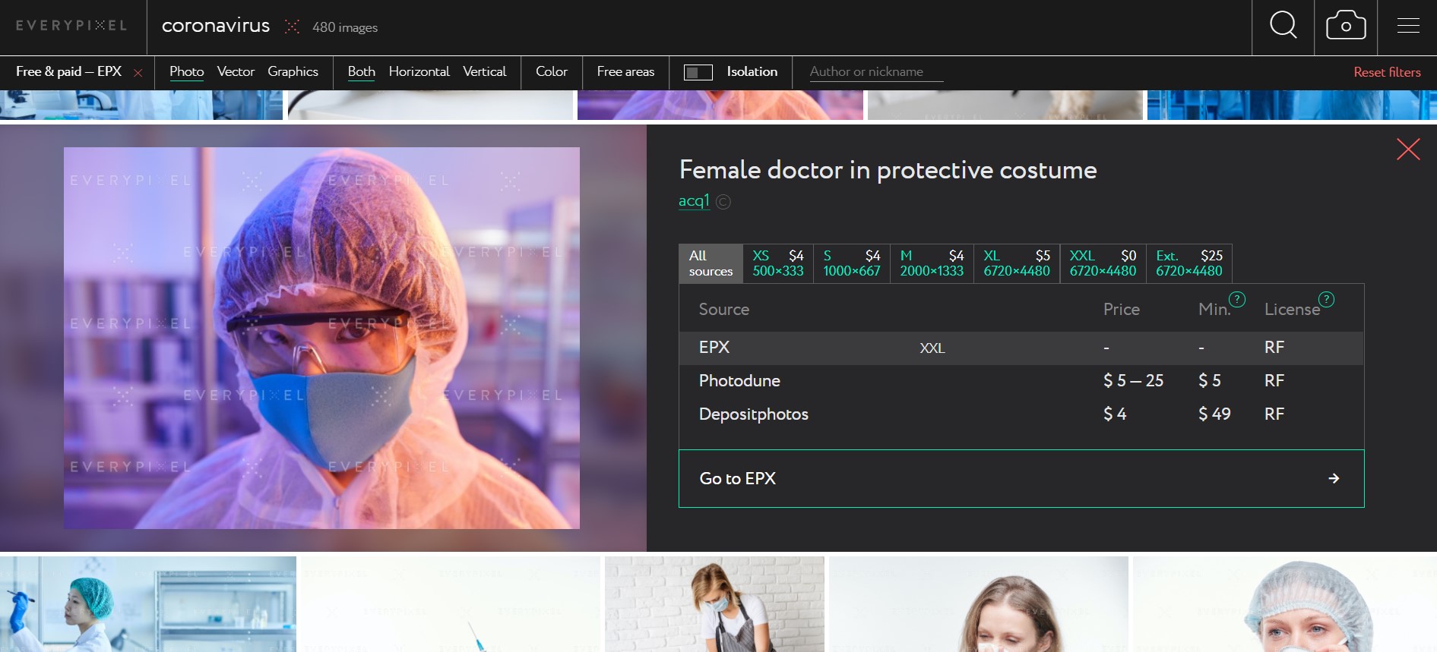The image size is (1437, 652).
Task: Open search by image camera icon
Action: tap(1345, 26)
